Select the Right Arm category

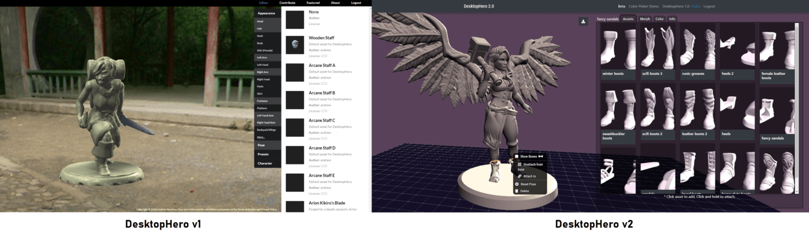pos(268,72)
